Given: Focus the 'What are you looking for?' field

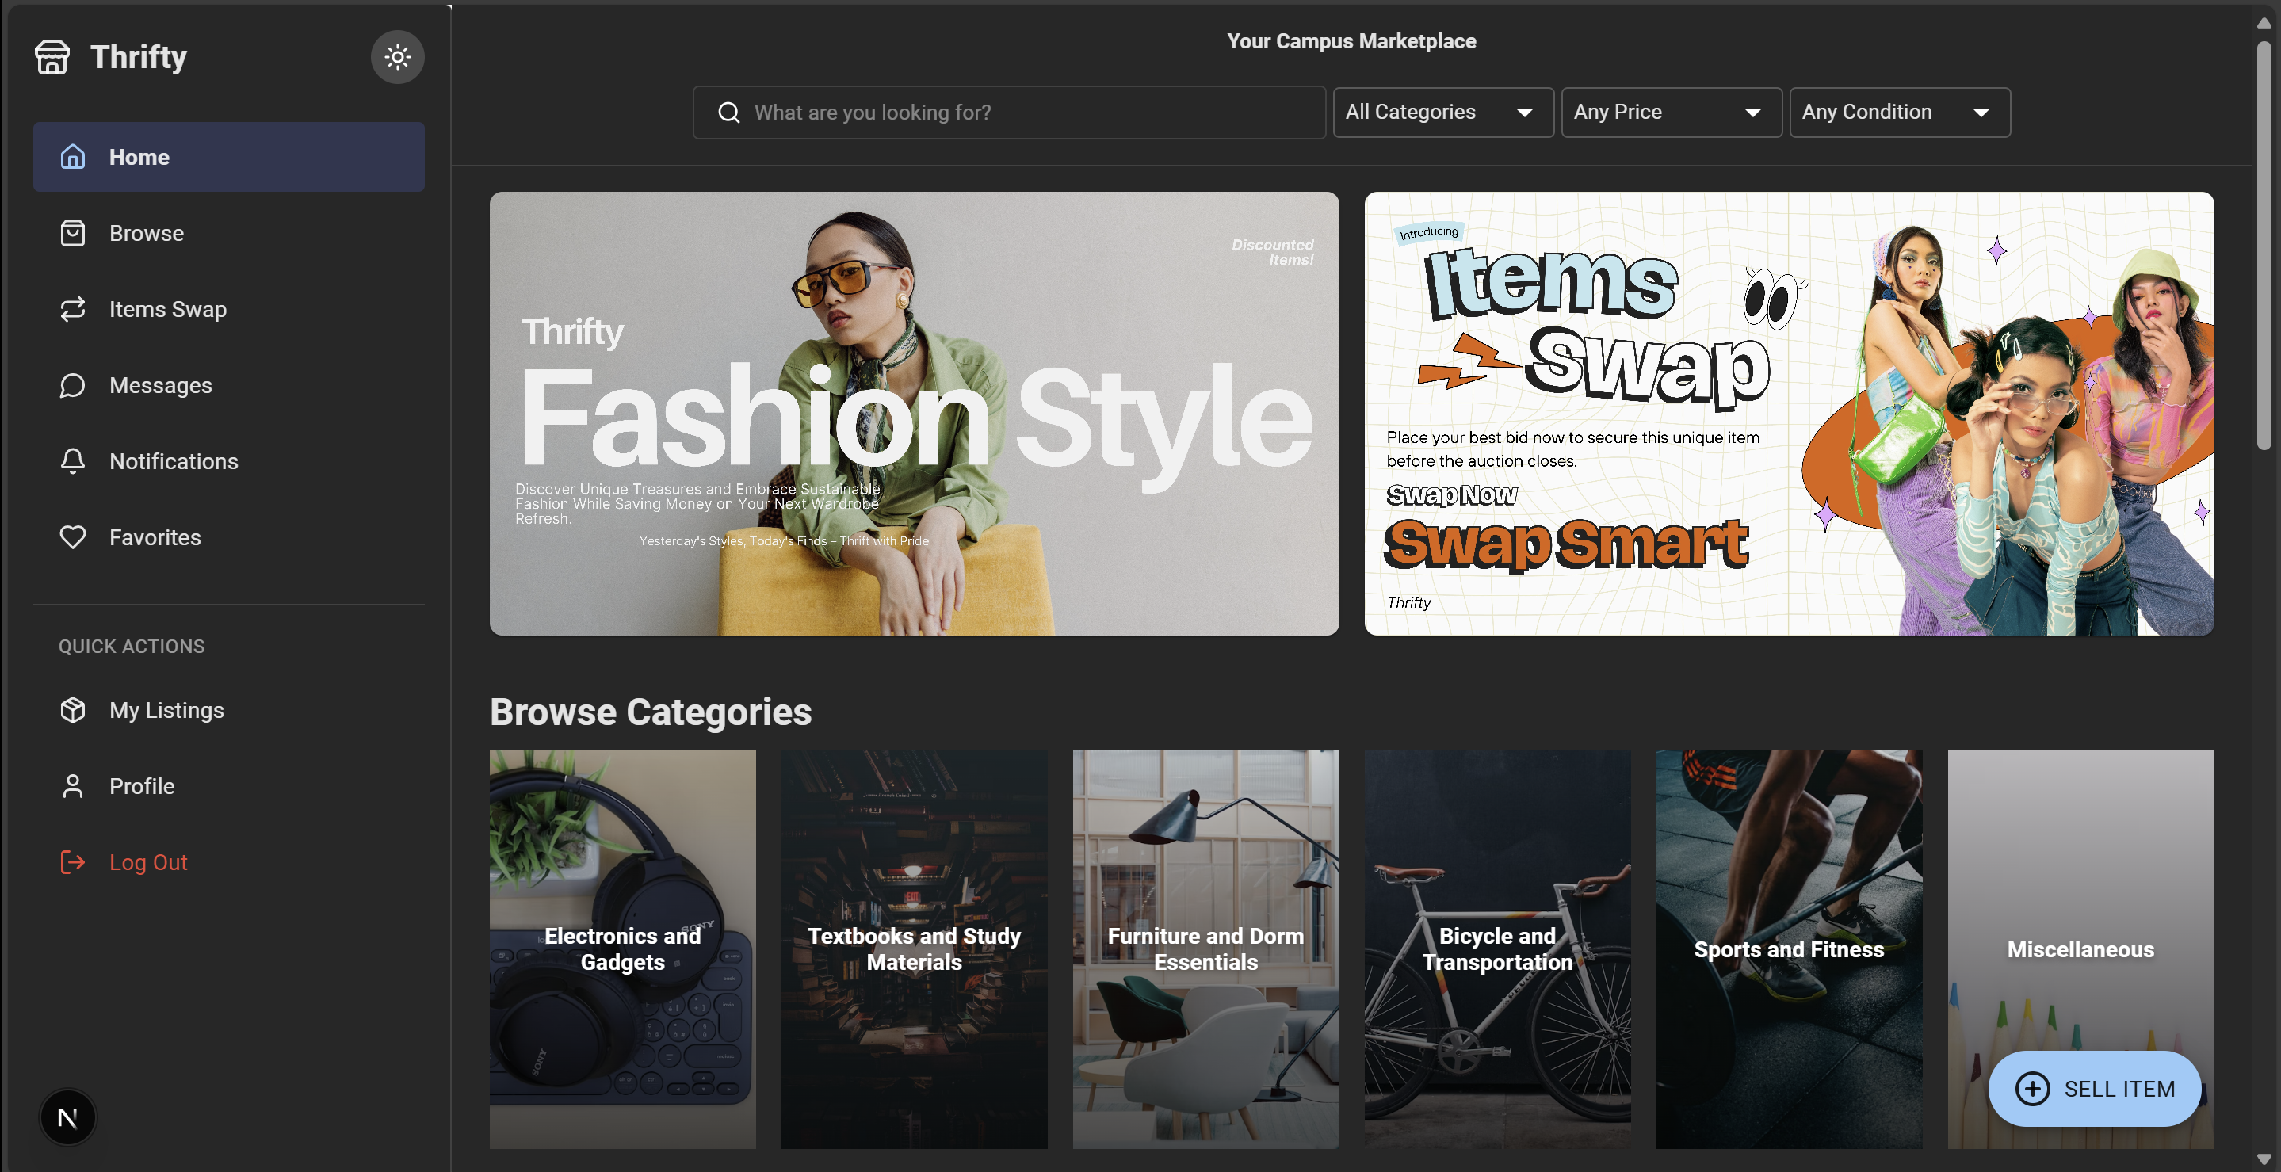Looking at the screenshot, I should 1027,113.
